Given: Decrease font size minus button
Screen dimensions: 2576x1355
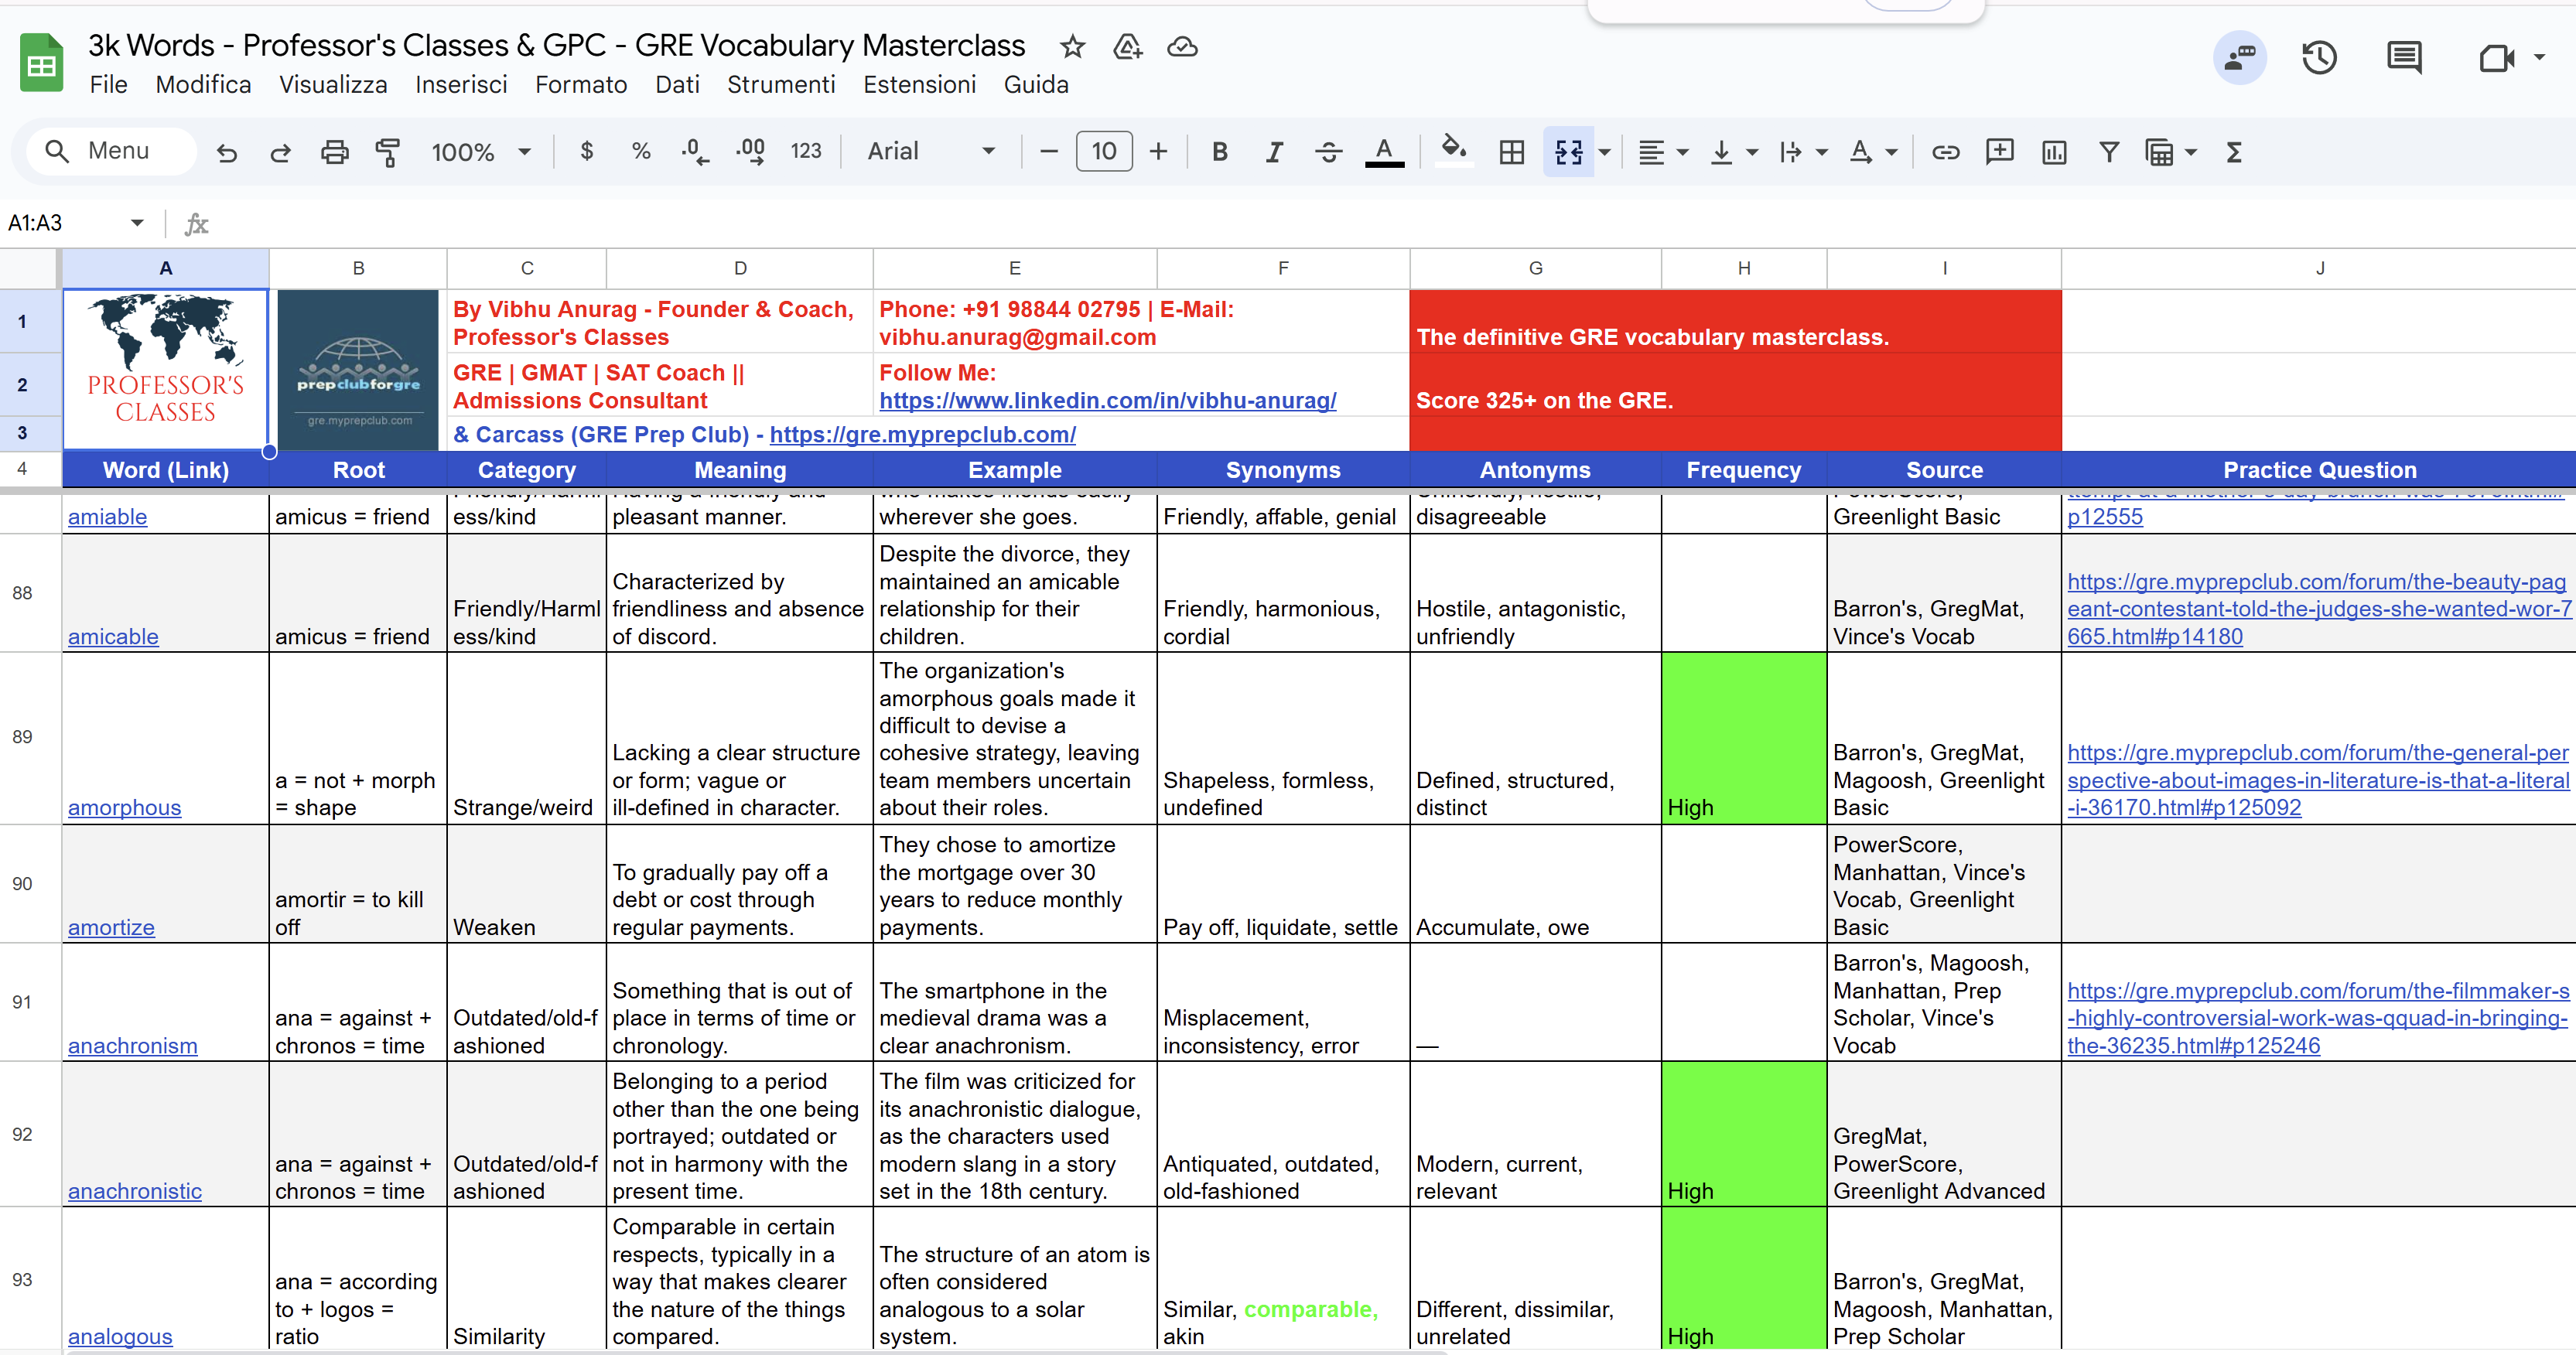Looking at the screenshot, I should [1048, 152].
